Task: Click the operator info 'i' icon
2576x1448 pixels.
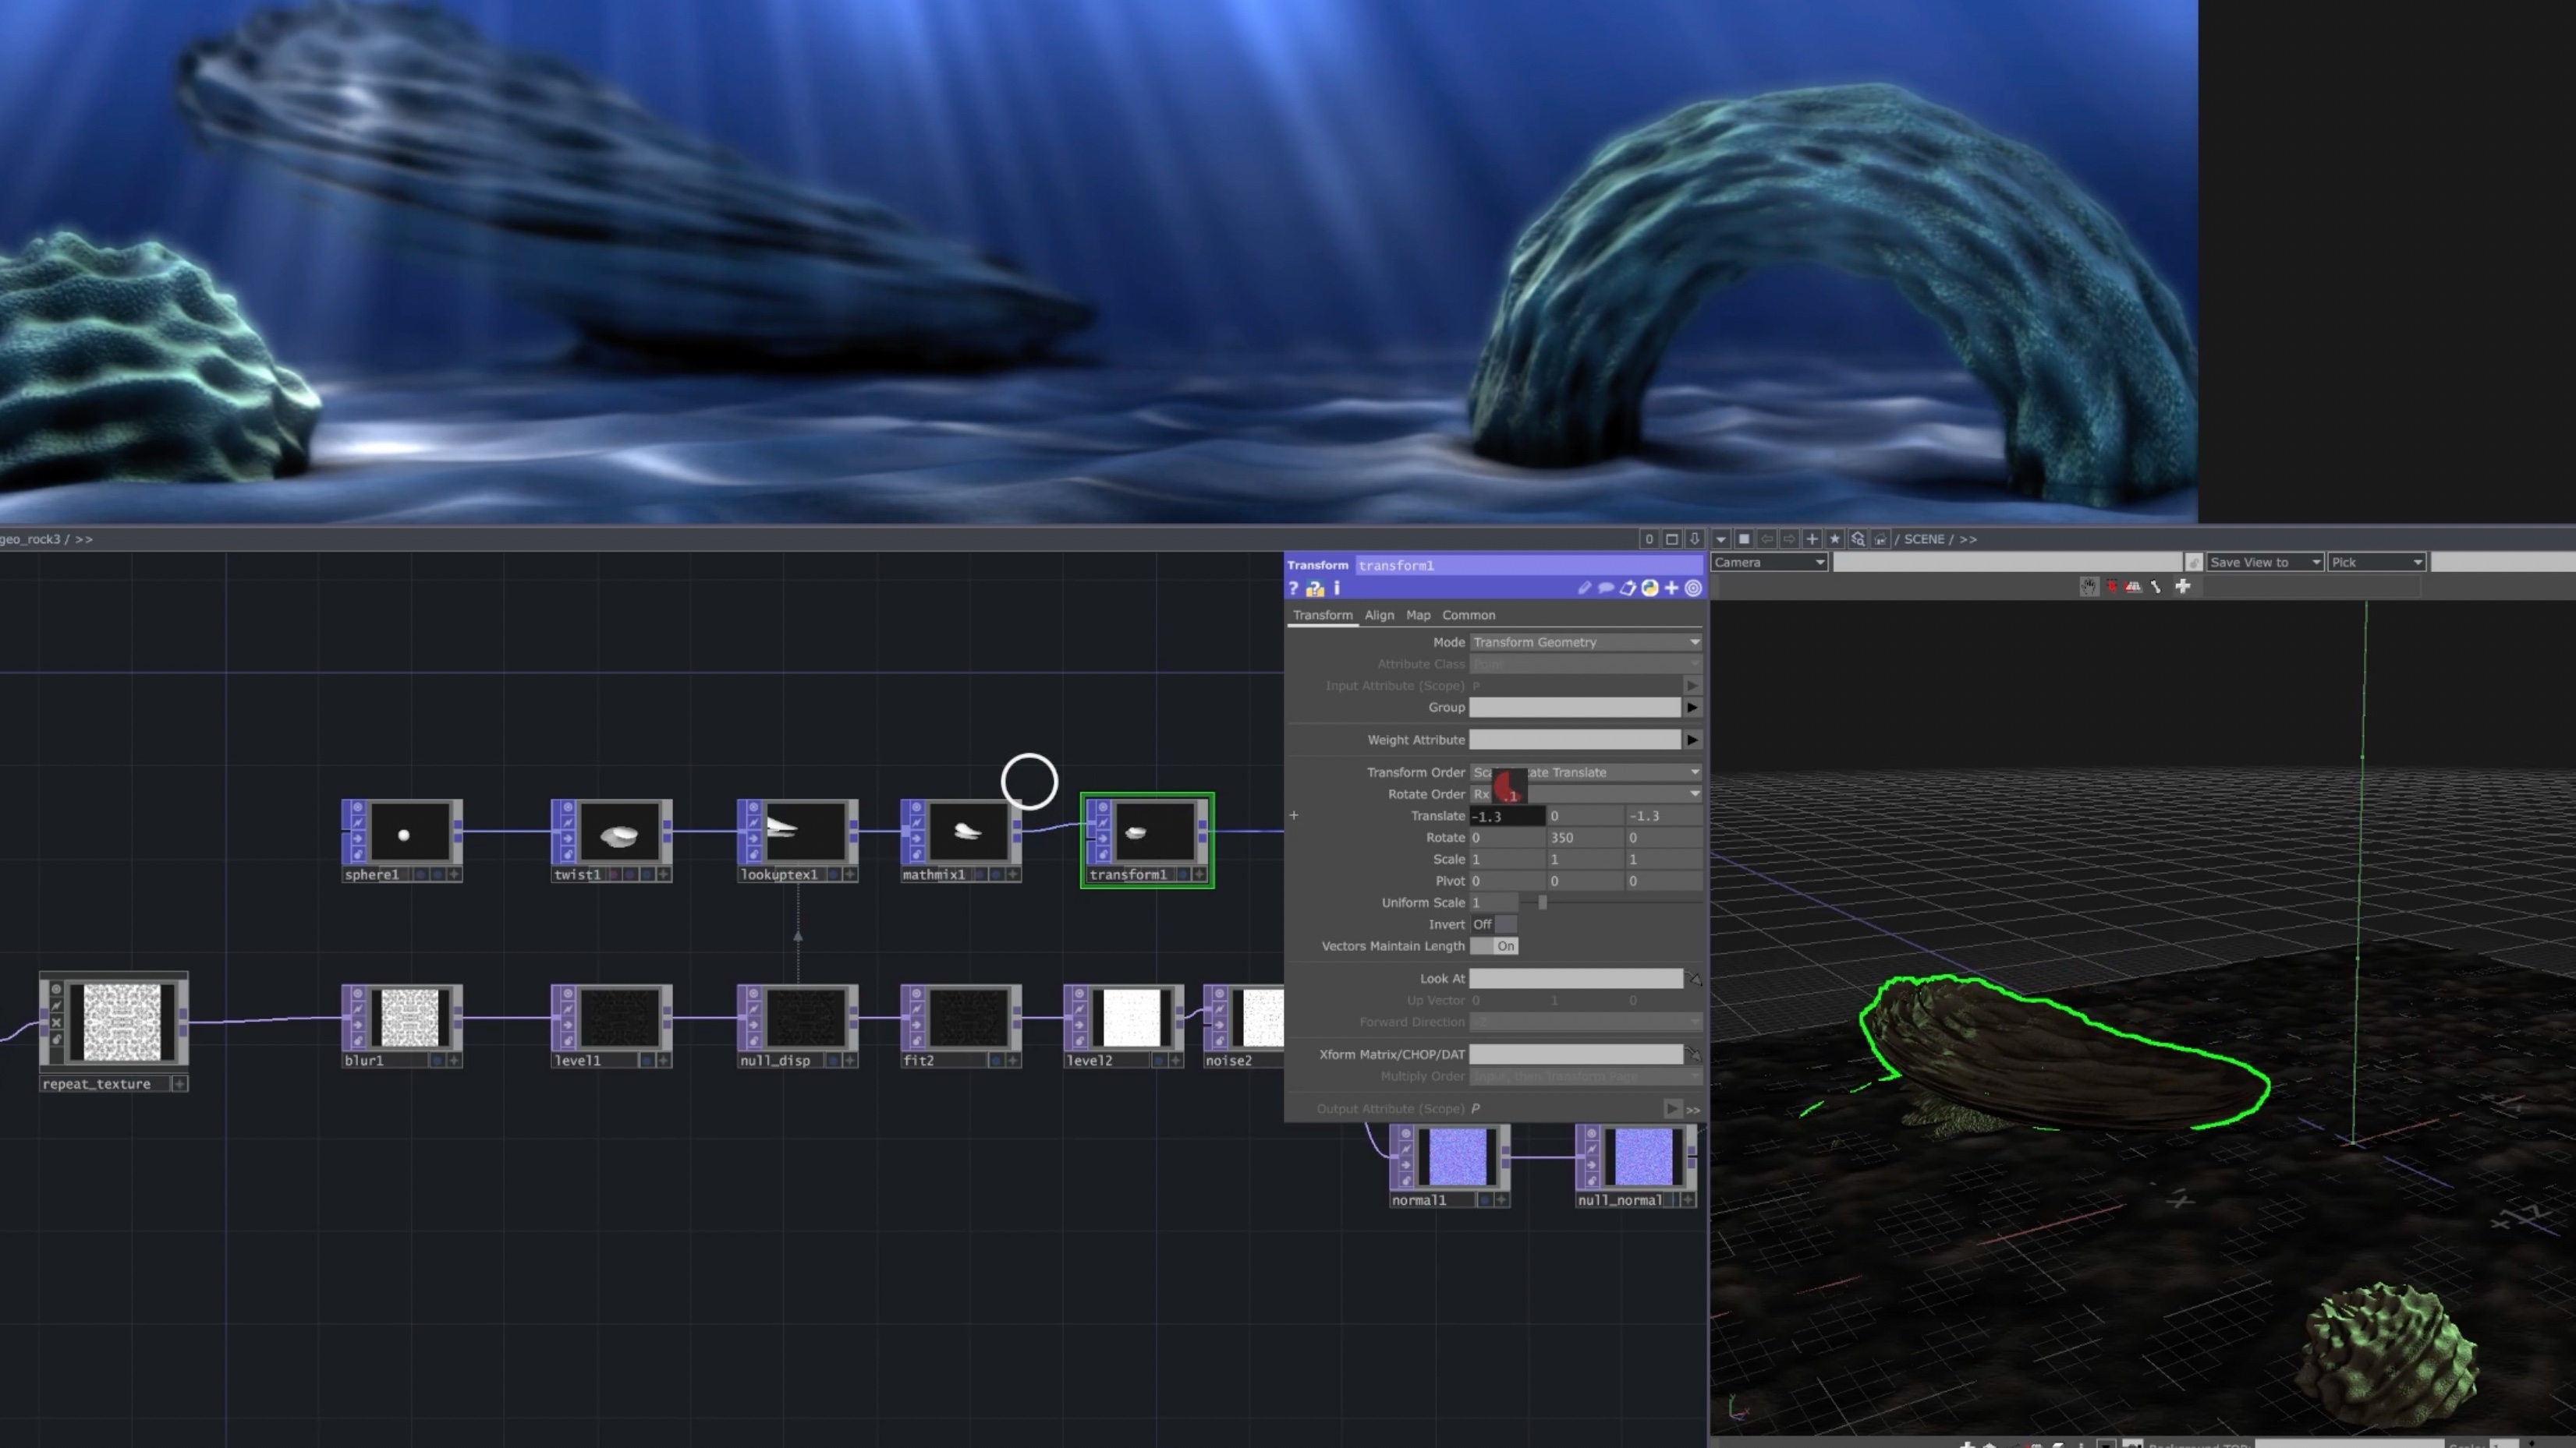Action: 1337,588
